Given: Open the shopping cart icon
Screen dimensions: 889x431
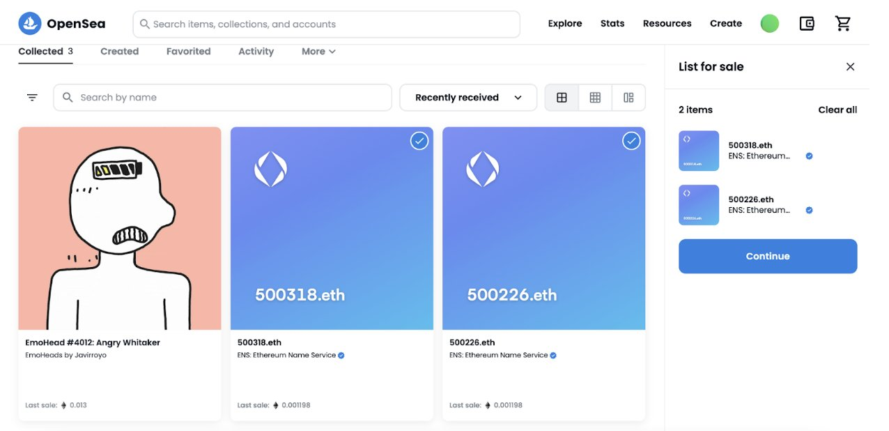Looking at the screenshot, I should [843, 24].
